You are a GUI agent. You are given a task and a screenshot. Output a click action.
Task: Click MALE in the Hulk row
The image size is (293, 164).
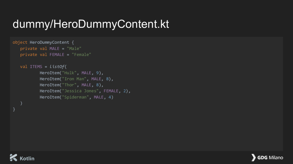pos(86,73)
